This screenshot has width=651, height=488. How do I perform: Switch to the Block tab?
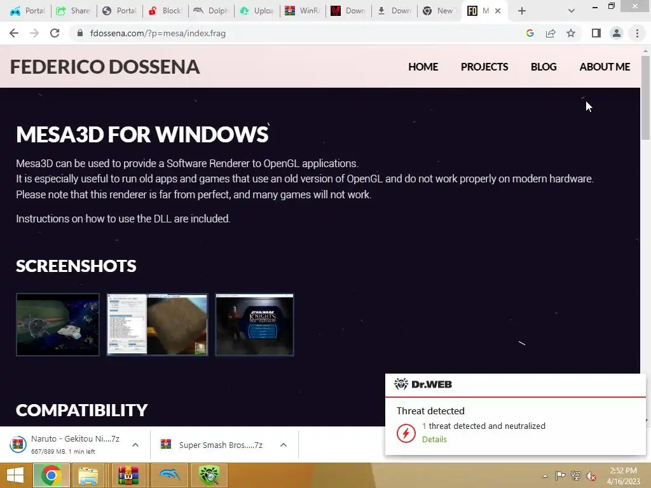pyautogui.click(x=165, y=11)
